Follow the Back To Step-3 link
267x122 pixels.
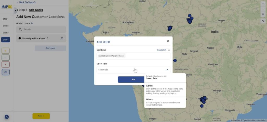point(27,2)
